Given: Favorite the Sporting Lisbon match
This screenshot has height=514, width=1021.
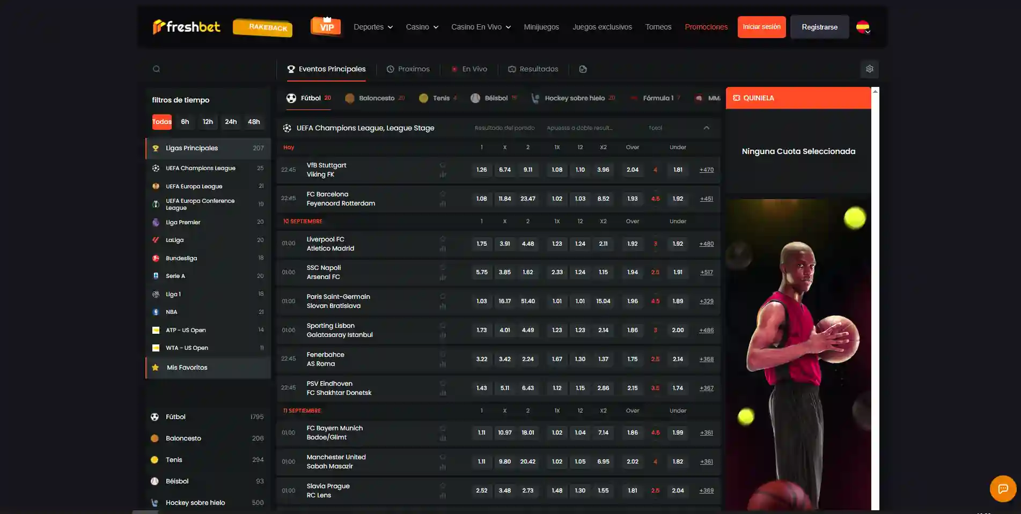Looking at the screenshot, I should (443, 325).
